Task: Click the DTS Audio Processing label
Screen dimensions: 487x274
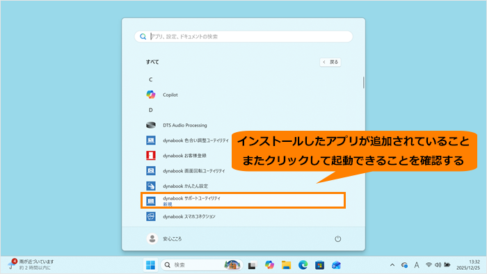Action: click(x=185, y=125)
